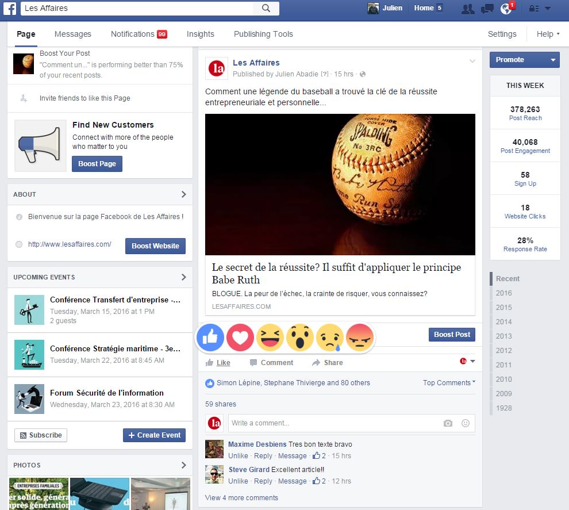Open the messages chat icon

487,9
